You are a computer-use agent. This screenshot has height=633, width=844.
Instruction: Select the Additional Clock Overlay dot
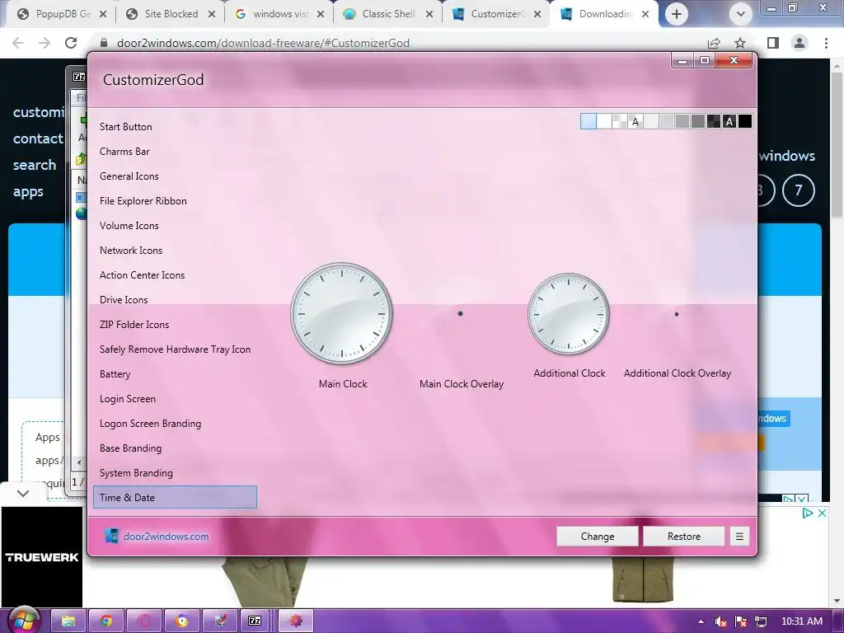677,314
